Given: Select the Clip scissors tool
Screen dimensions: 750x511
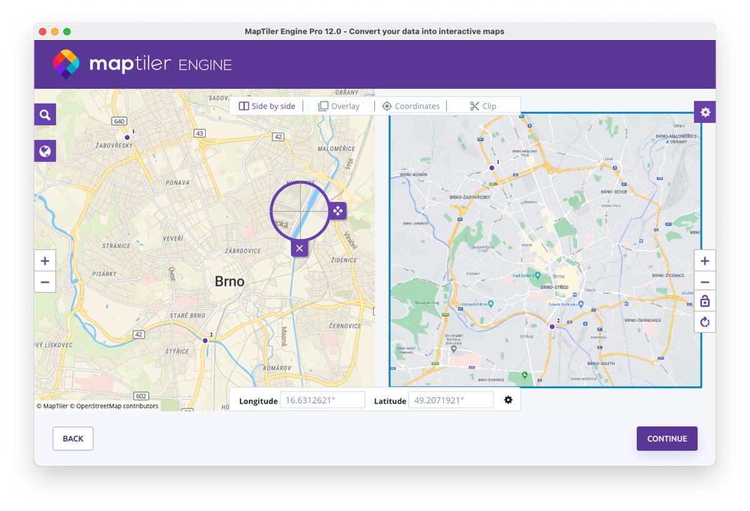Looking at the screenshot, I should click(483, 106).
